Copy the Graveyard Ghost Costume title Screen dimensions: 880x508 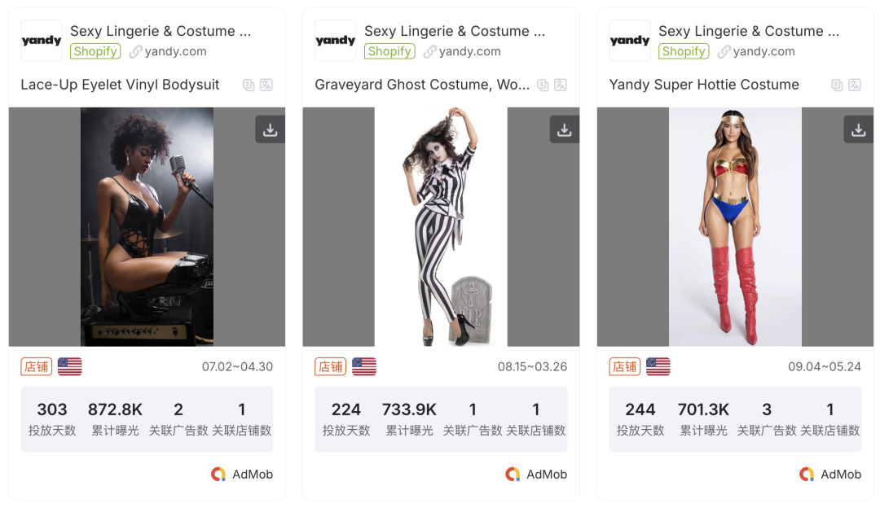[543, 85]
